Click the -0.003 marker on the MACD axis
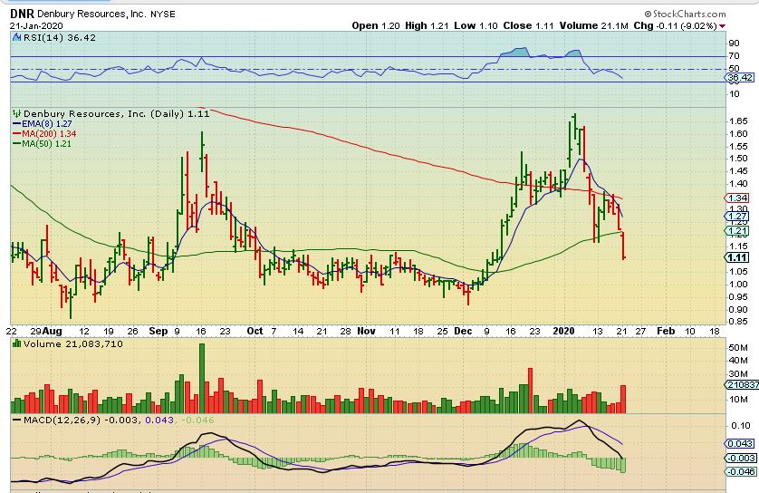Screen dimensions: 759x493 [x=740, y=459]
